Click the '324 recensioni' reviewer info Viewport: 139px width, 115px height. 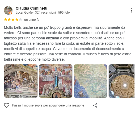point(45,13)
